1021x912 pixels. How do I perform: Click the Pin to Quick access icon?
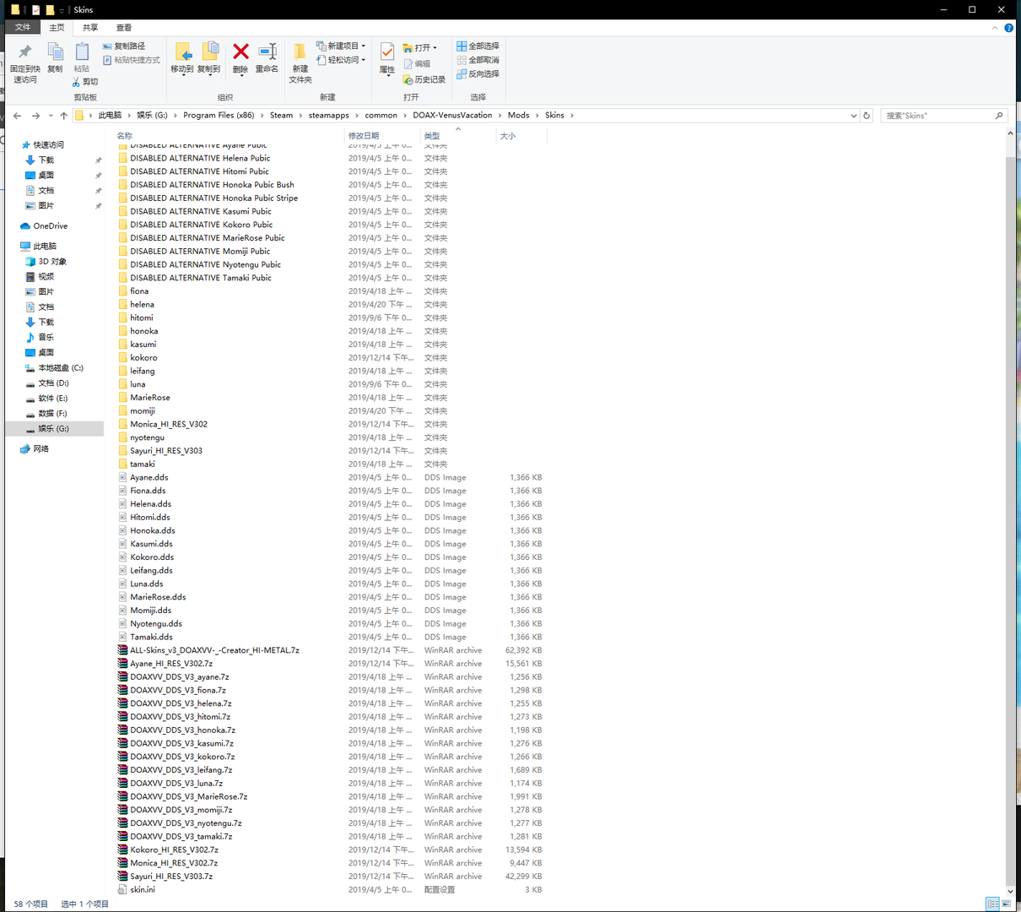pos(24,52)
